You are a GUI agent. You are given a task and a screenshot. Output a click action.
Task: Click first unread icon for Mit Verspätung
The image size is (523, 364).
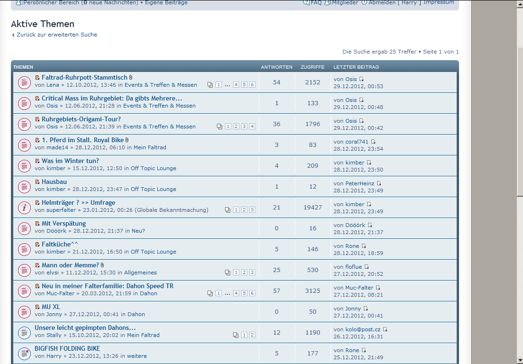(37, 224)
